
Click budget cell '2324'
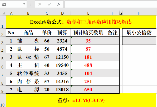[x=62, y=41]
